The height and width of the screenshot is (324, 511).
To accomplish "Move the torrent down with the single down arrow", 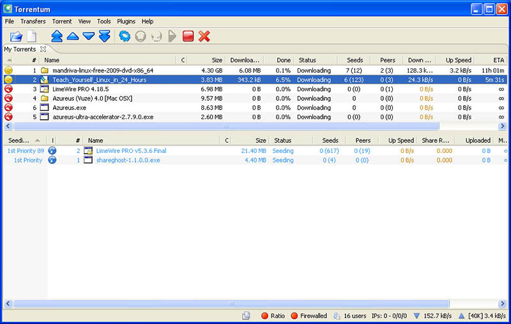I will [88, 36].
